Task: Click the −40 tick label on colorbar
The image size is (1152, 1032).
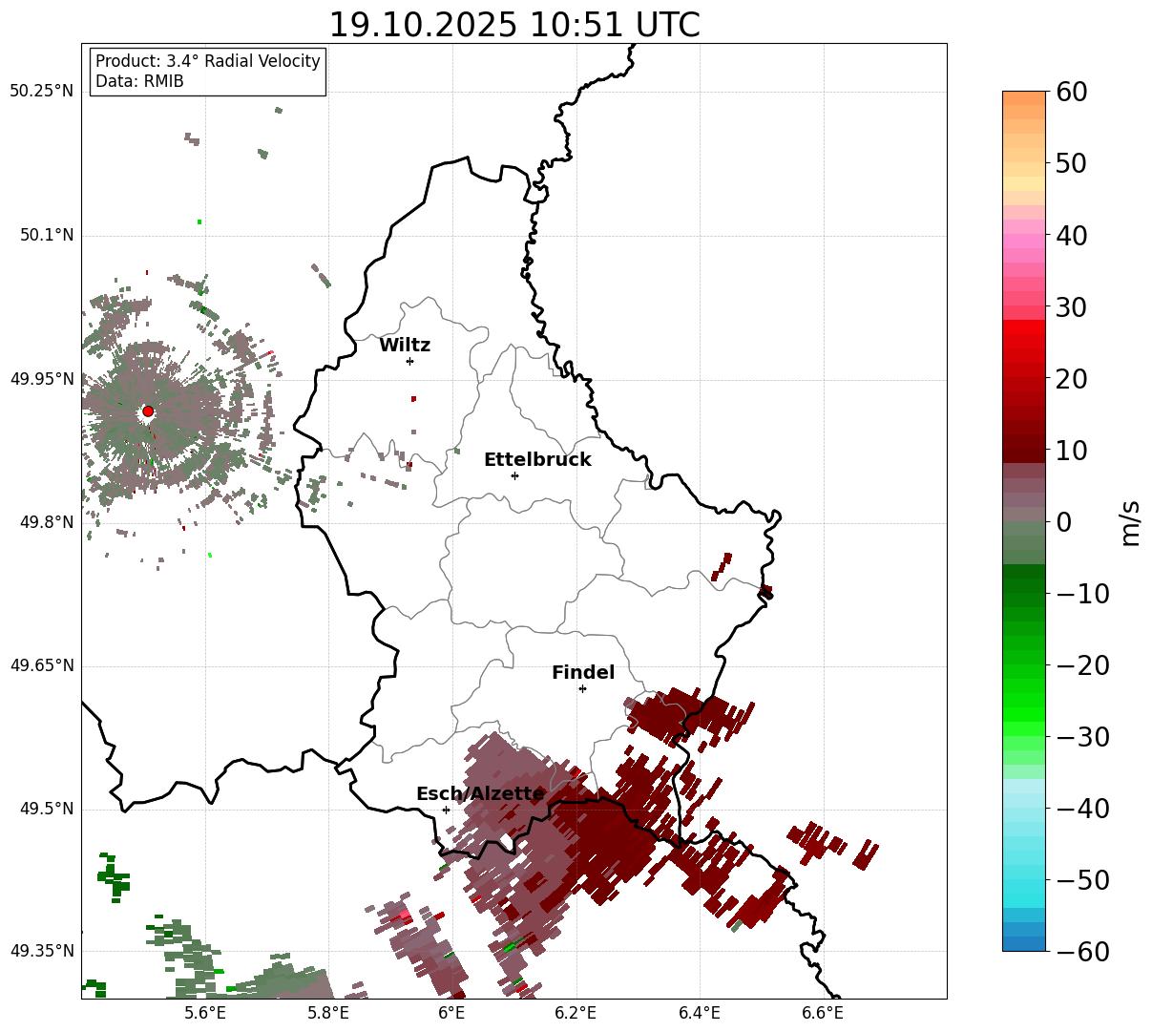Action: click(1082, 809)
